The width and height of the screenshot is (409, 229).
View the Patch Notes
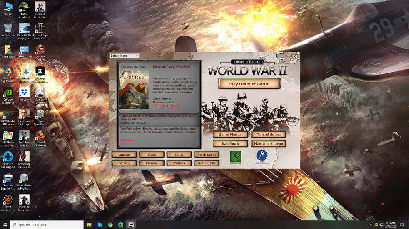[207, 155]
